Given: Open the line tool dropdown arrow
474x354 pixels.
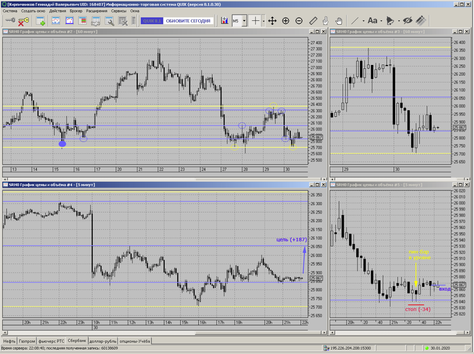Looking at the screenshot, I should (x=363, y=21).
